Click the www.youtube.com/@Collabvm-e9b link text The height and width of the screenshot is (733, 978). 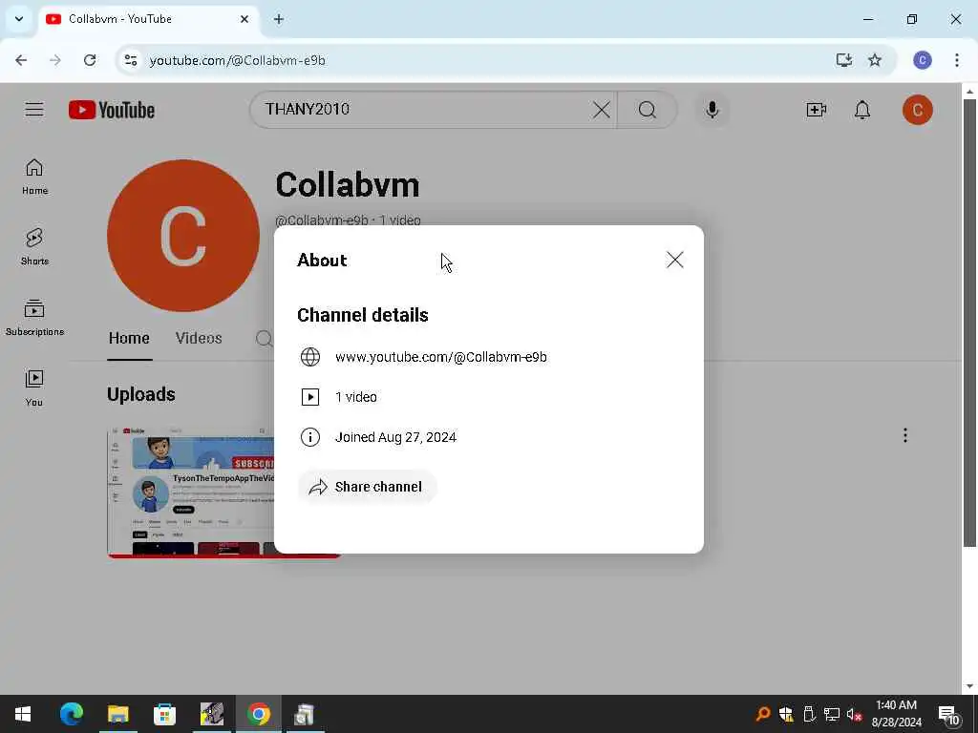point(441,357)
